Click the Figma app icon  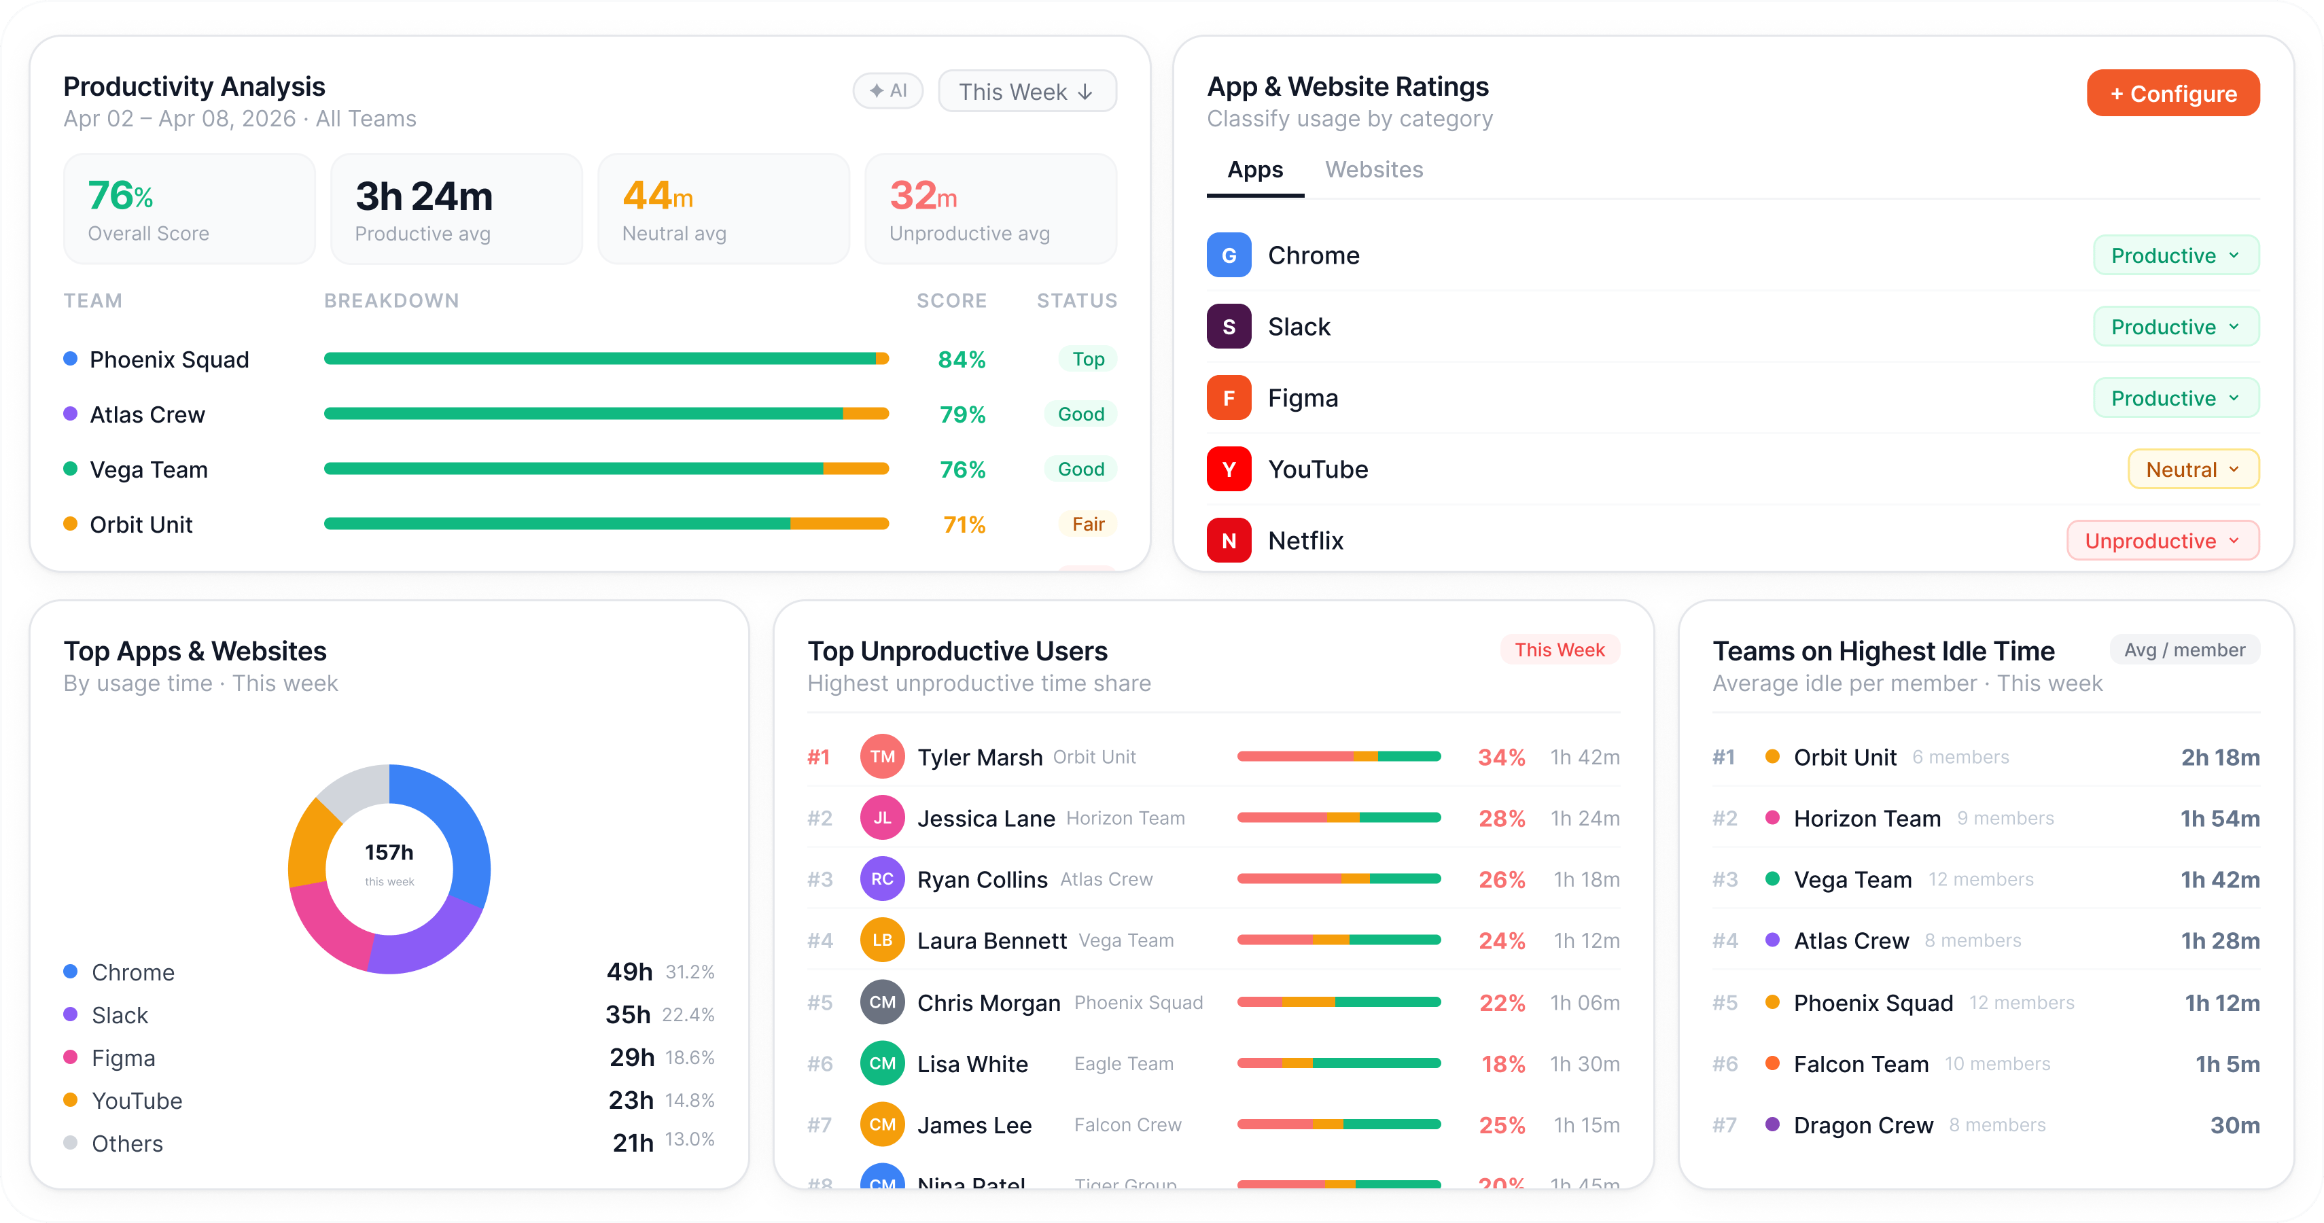[x=1228, y=397]
